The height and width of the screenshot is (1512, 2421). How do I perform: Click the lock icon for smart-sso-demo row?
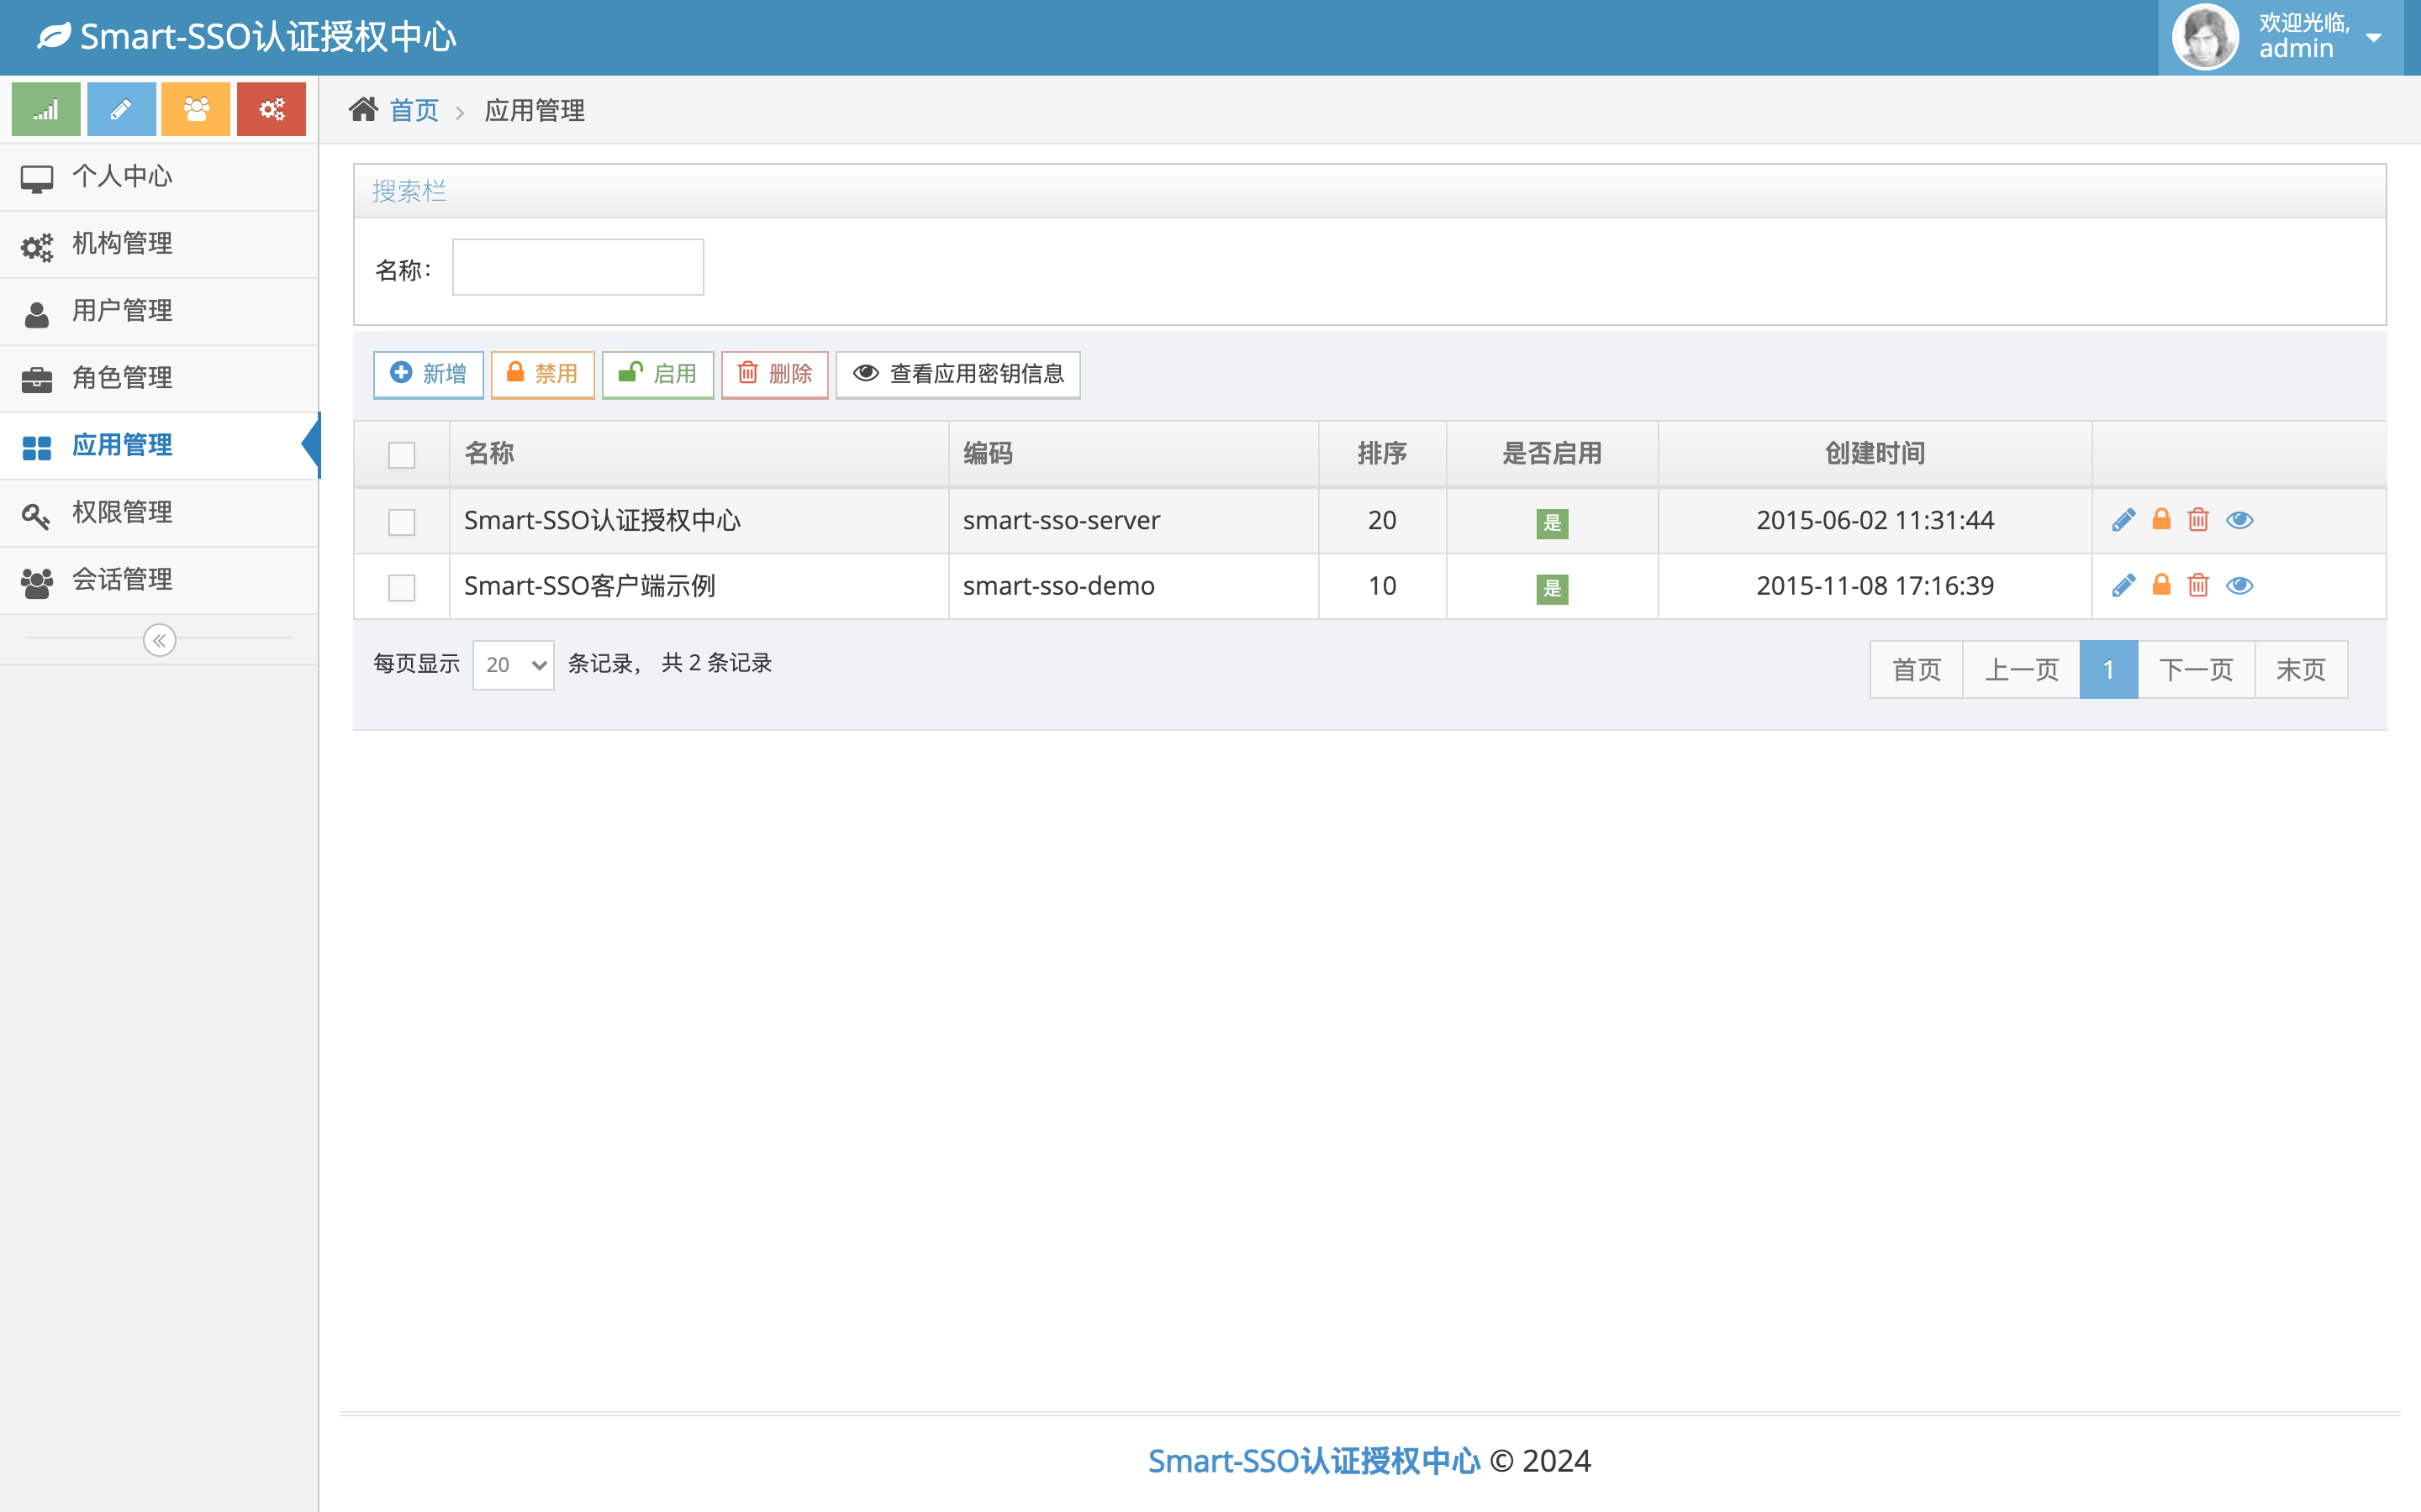coord(2161,585)
